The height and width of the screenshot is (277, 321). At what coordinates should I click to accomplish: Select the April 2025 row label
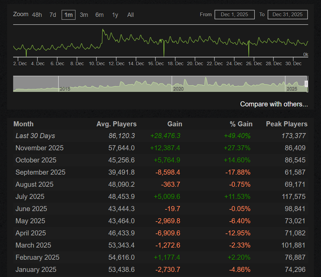click(x=31, y=233)
